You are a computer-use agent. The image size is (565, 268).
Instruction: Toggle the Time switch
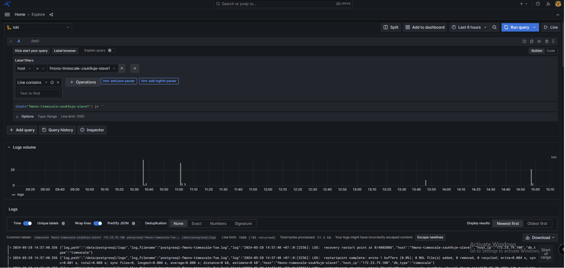(27, 223)
